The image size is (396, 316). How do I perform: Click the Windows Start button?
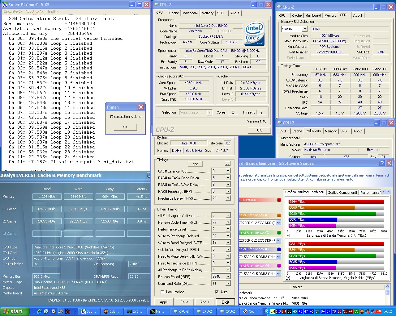[15, 311]
